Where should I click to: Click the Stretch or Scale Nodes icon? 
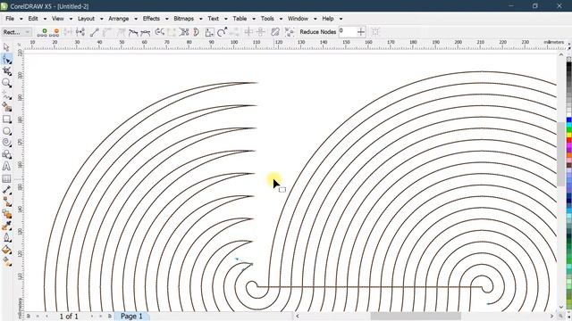tap(209, 32)
